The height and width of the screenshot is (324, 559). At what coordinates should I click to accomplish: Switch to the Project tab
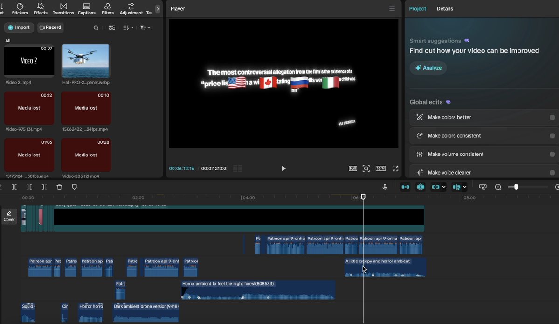(x=417, y=8)
